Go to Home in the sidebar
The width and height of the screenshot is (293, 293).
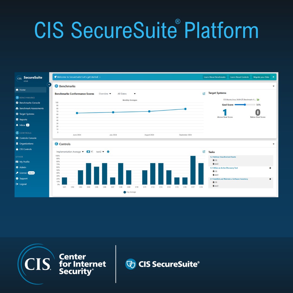[x=30, y=90]
